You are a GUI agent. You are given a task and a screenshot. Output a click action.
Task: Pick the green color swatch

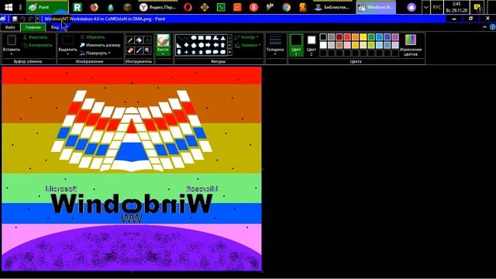[371, 37]
